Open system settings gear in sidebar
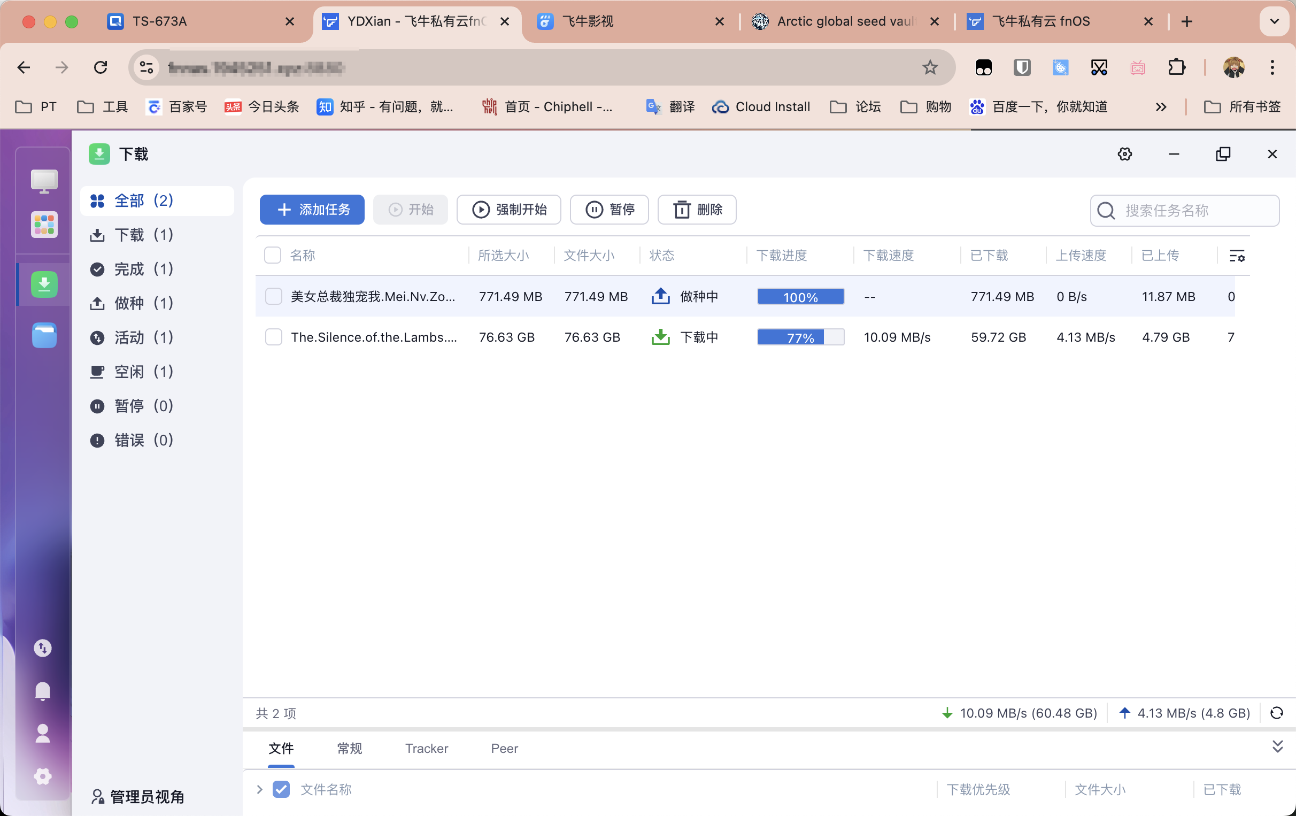The height and width of the screenshot is (816, 1296). pos(43,776)
